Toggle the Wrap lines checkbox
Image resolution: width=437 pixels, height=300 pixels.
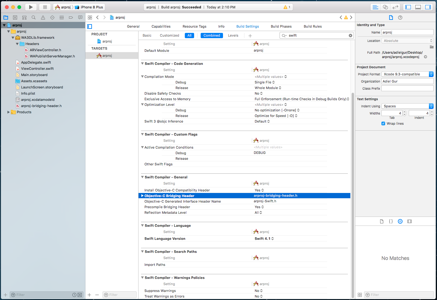(383, 123)
